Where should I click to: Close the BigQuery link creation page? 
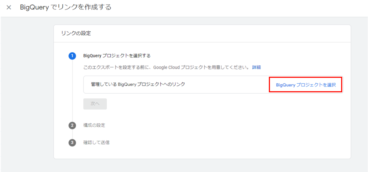(9, 7)
